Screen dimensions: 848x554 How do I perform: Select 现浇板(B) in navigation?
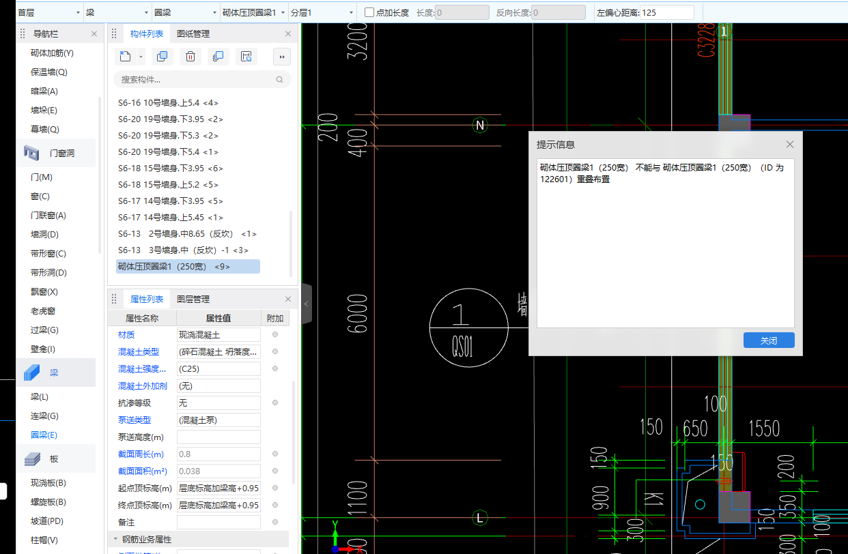[x=48, y=483]
